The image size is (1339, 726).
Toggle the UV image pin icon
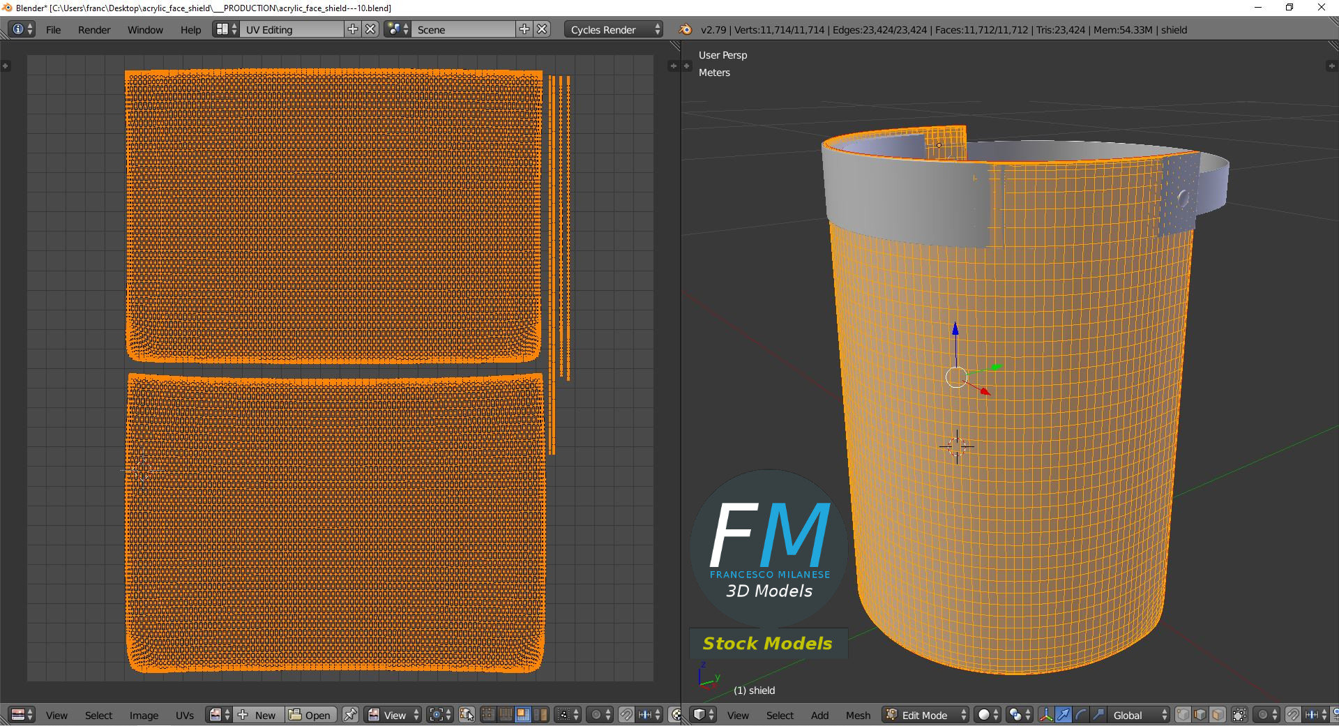[350, 715]
